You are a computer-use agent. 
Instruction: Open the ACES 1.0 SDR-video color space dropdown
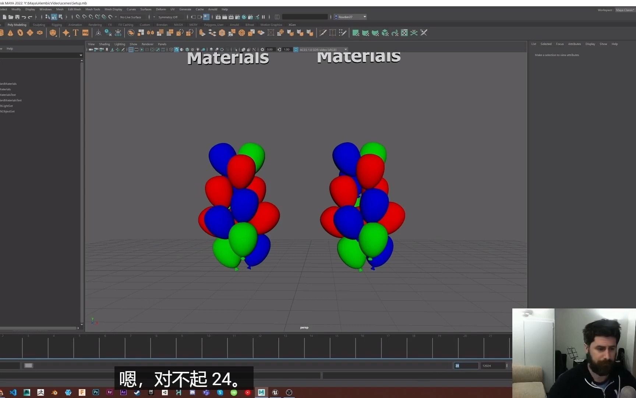(322, 49)
